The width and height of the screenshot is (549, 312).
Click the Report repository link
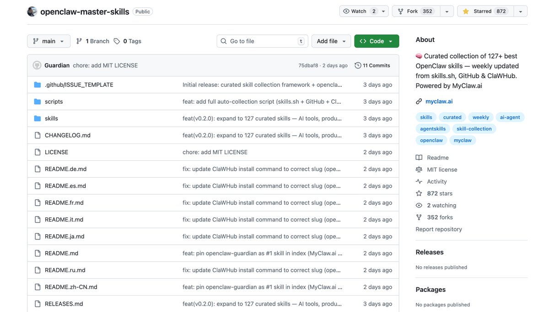tap(439, 229)
